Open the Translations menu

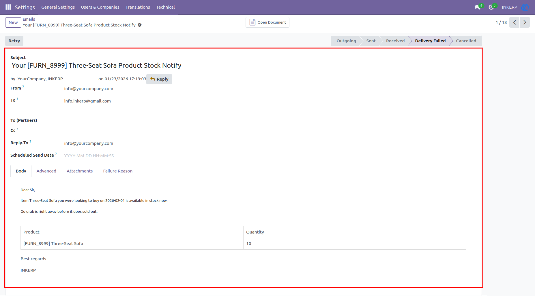coord(138,7)
